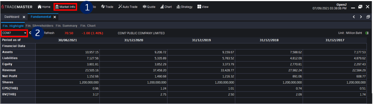The width and height of the screenshot is (373, 104).
Task: Click the 31/12/2020 column header
Action: (134, 40)
